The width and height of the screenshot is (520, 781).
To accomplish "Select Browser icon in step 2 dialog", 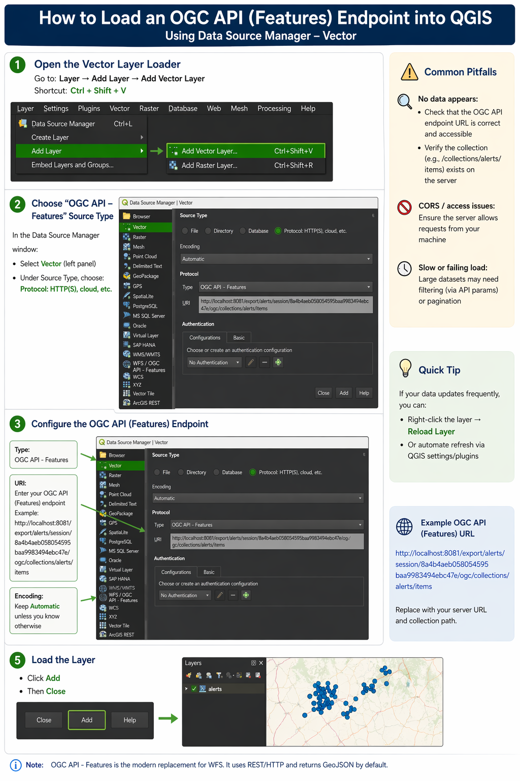I will pyautogui.click(x=127, y=217).
